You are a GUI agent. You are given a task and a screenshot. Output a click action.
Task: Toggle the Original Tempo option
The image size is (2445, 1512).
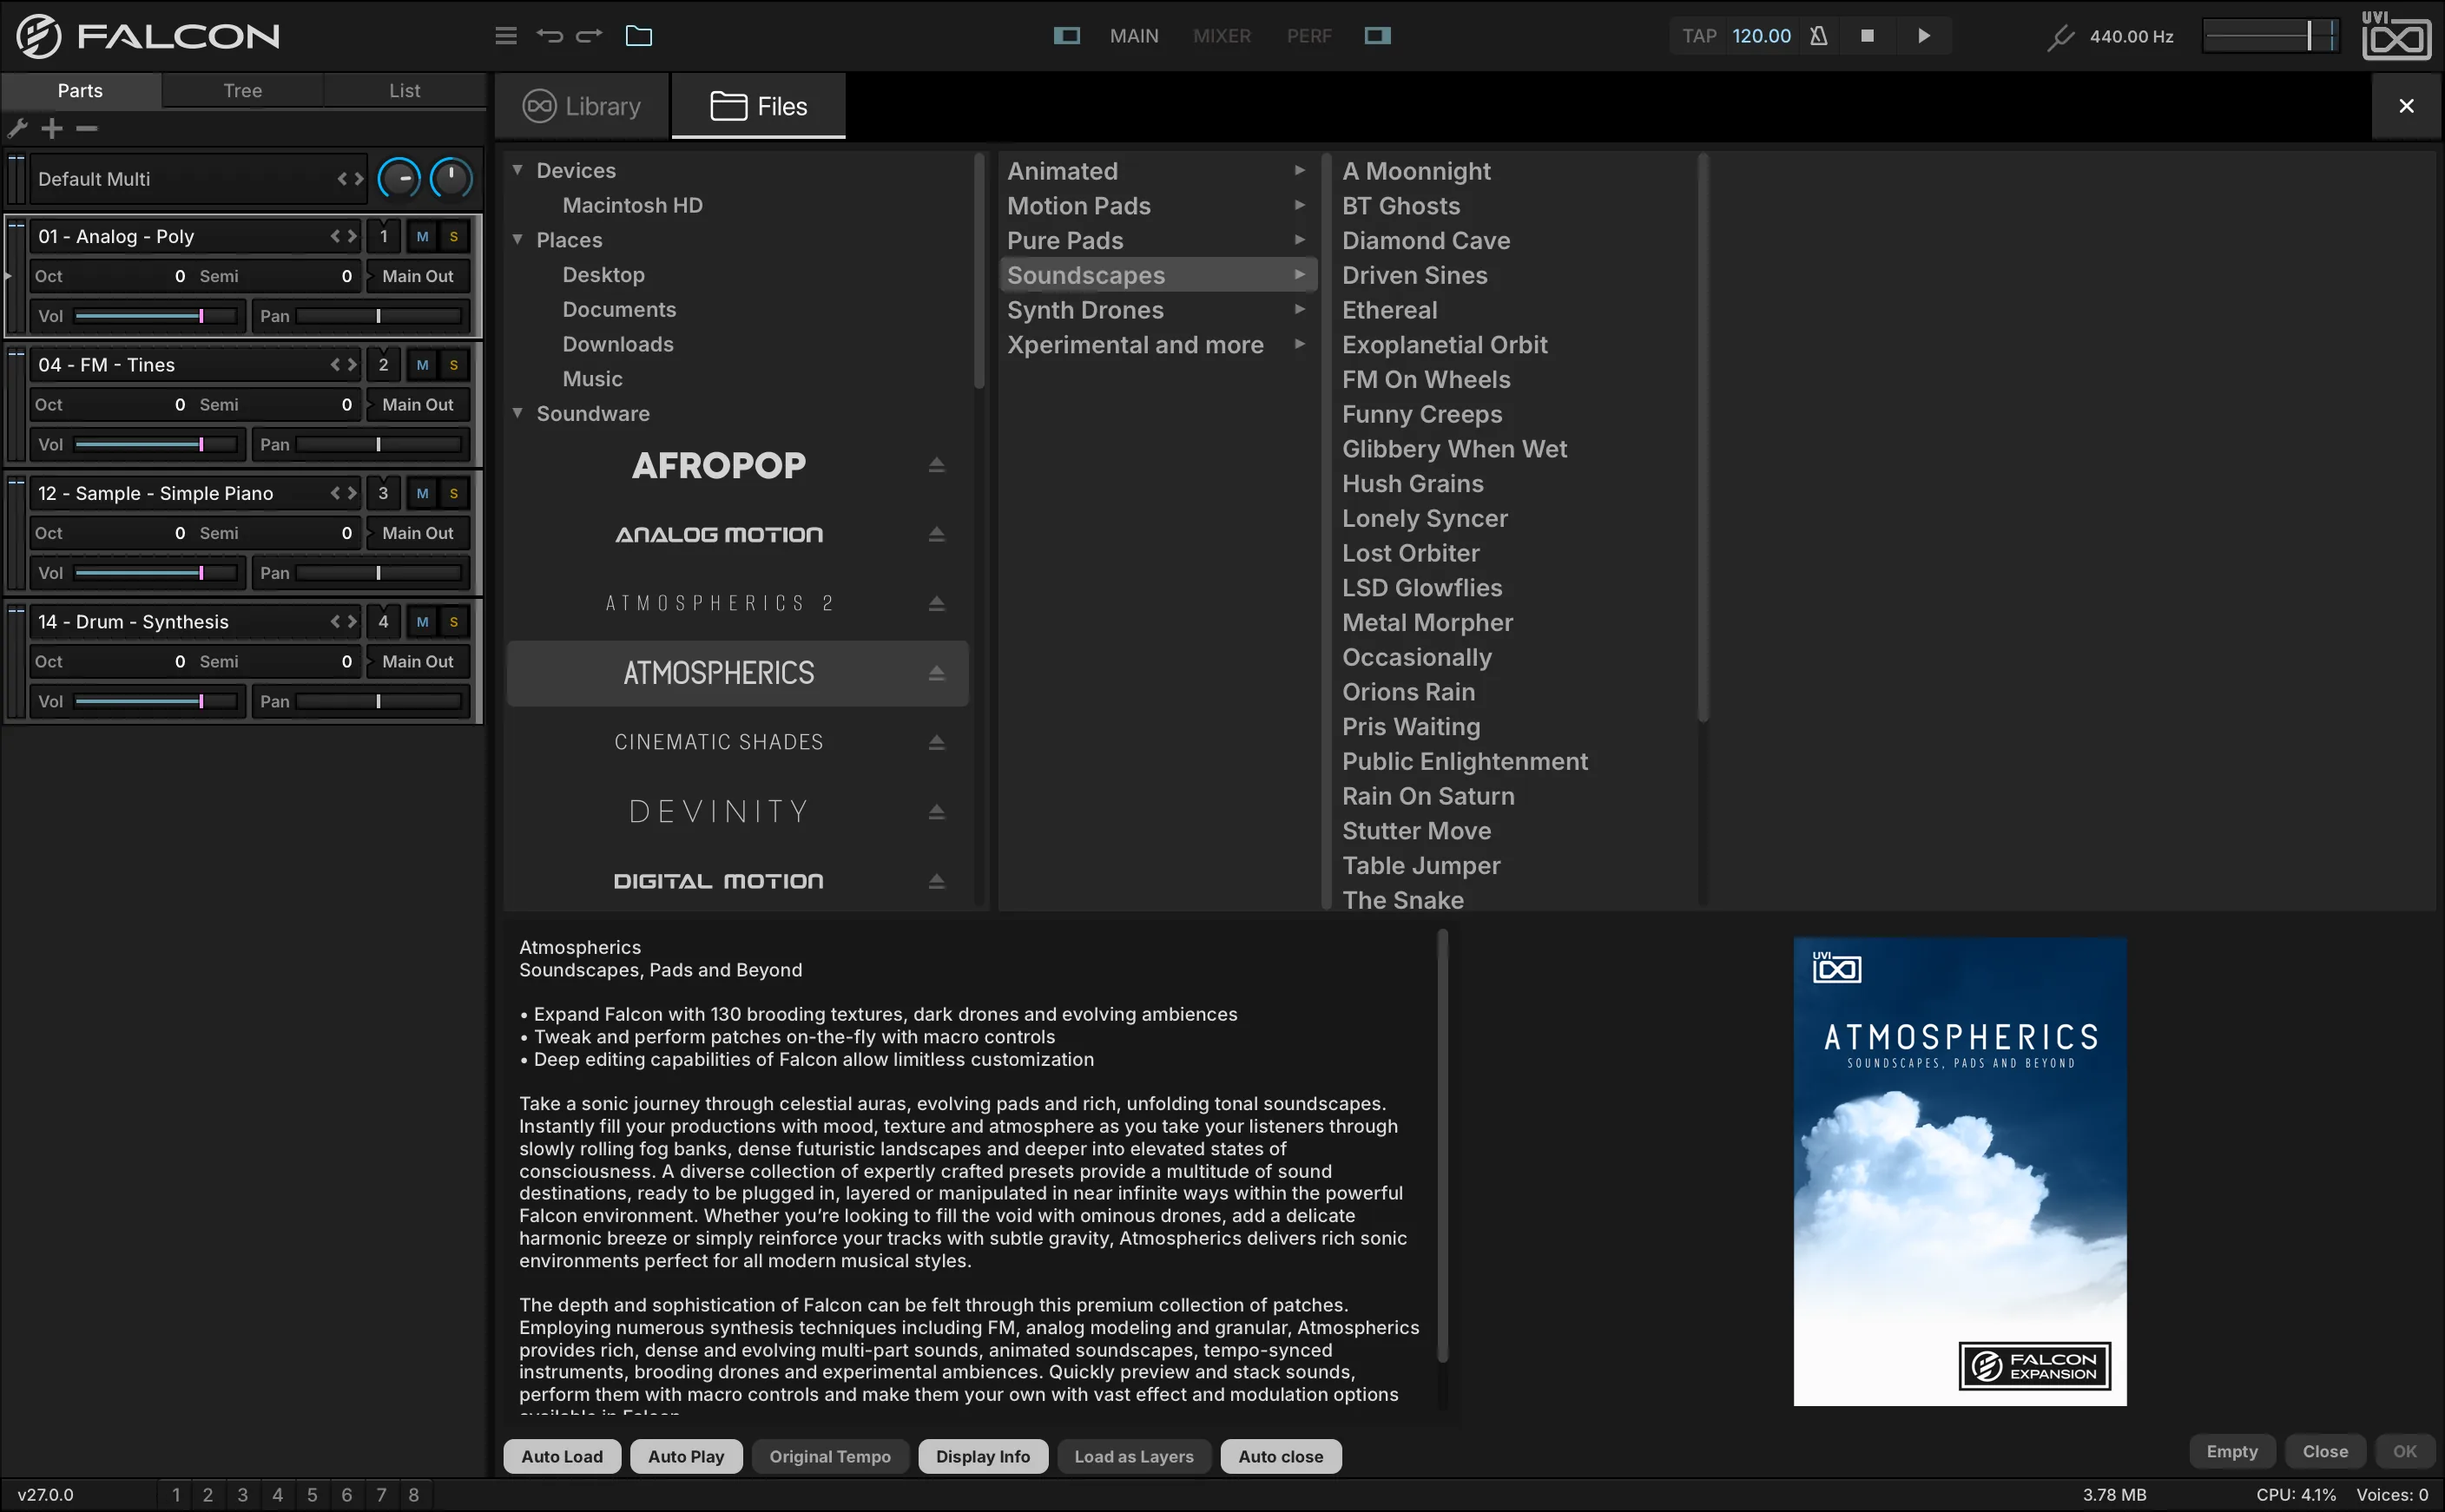coord(830,1456)
